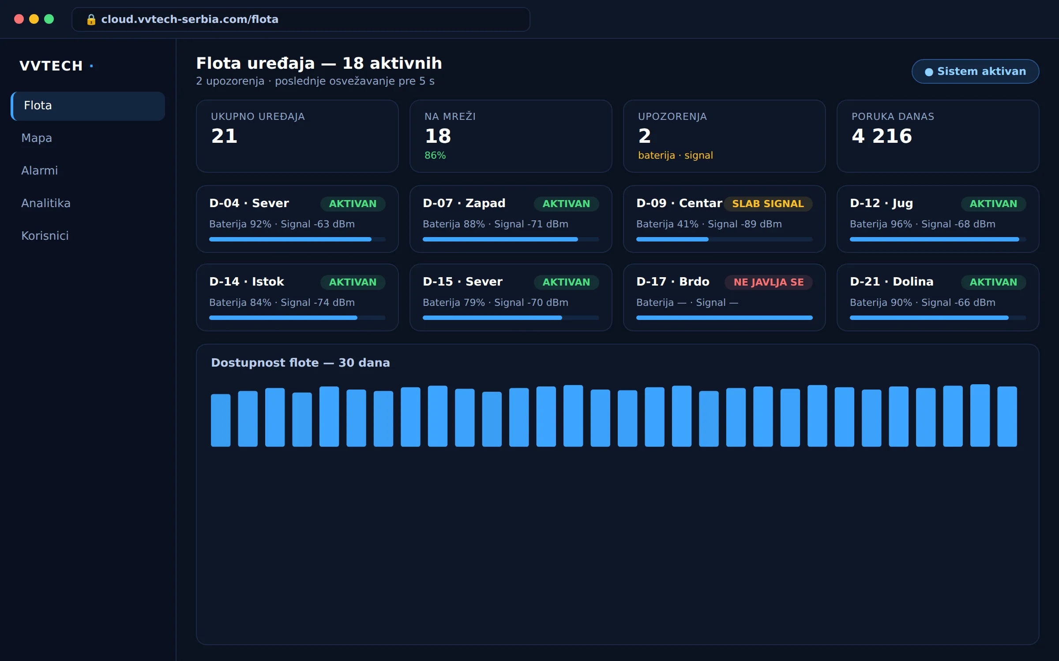The height and width of the screenshot is (661, 1059).
Task: Open the Upozorenja stat card
Action: point(725,136)
